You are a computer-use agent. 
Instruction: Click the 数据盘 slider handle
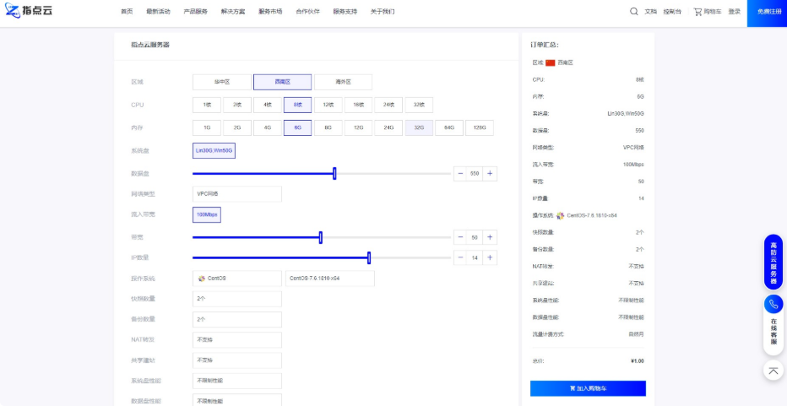[x=334, y=173]
